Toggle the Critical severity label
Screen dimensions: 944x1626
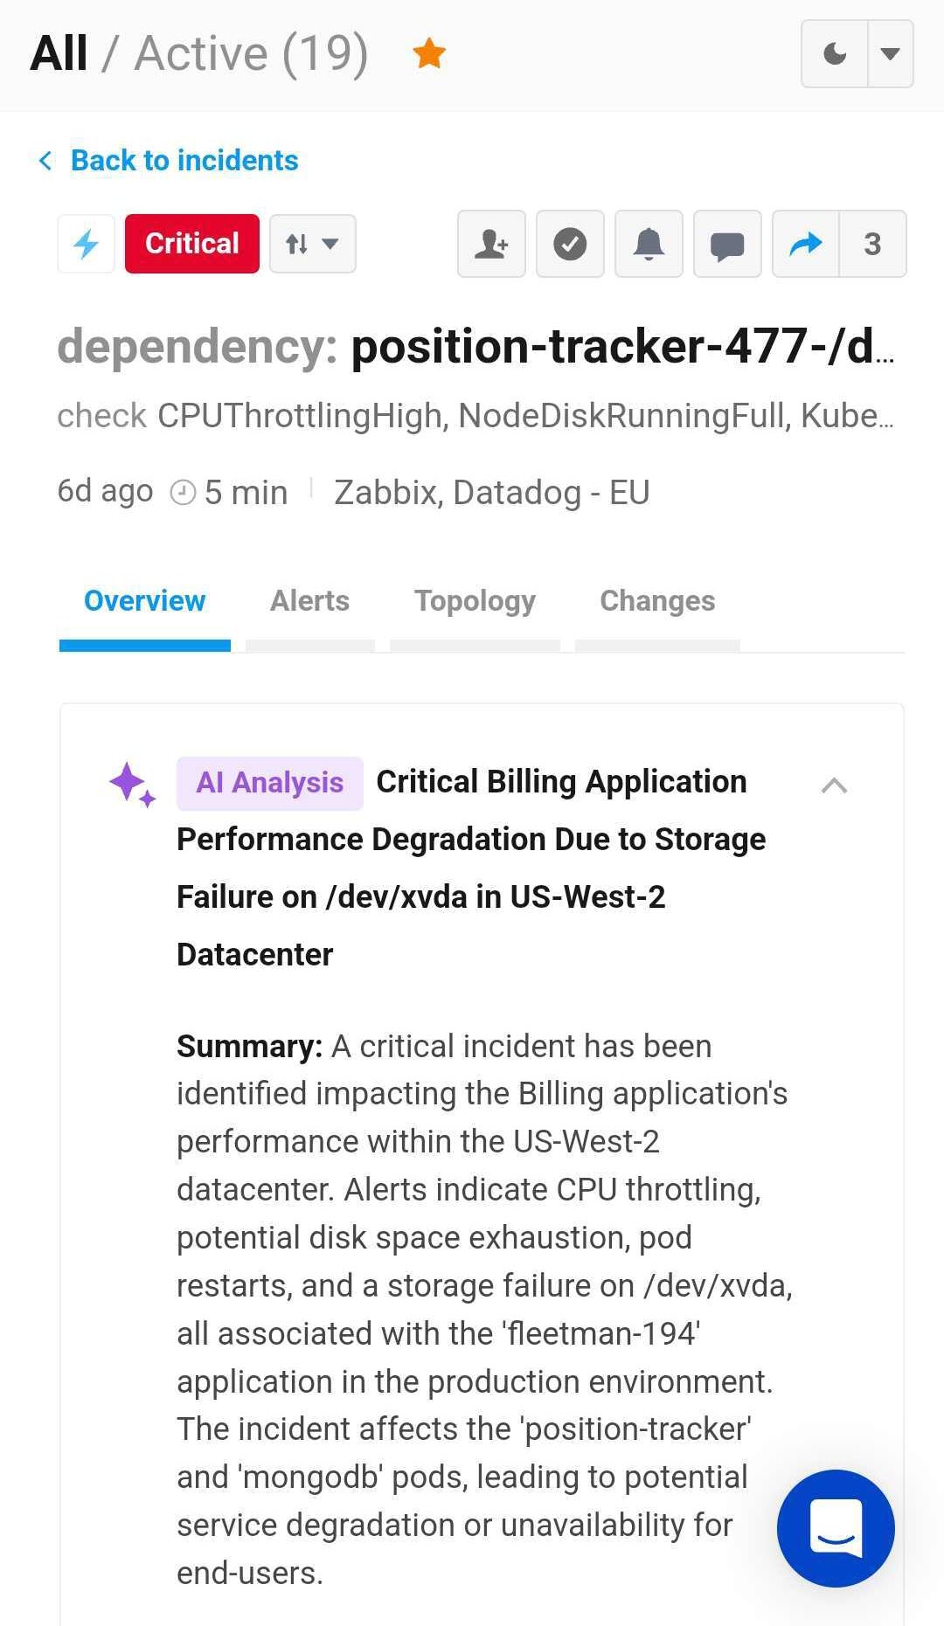pos(191,244)
